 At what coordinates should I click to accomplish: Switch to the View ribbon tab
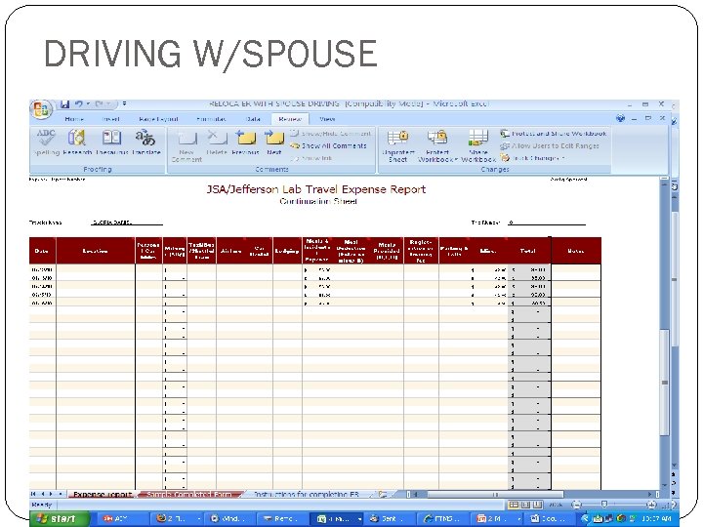[327, 119]
